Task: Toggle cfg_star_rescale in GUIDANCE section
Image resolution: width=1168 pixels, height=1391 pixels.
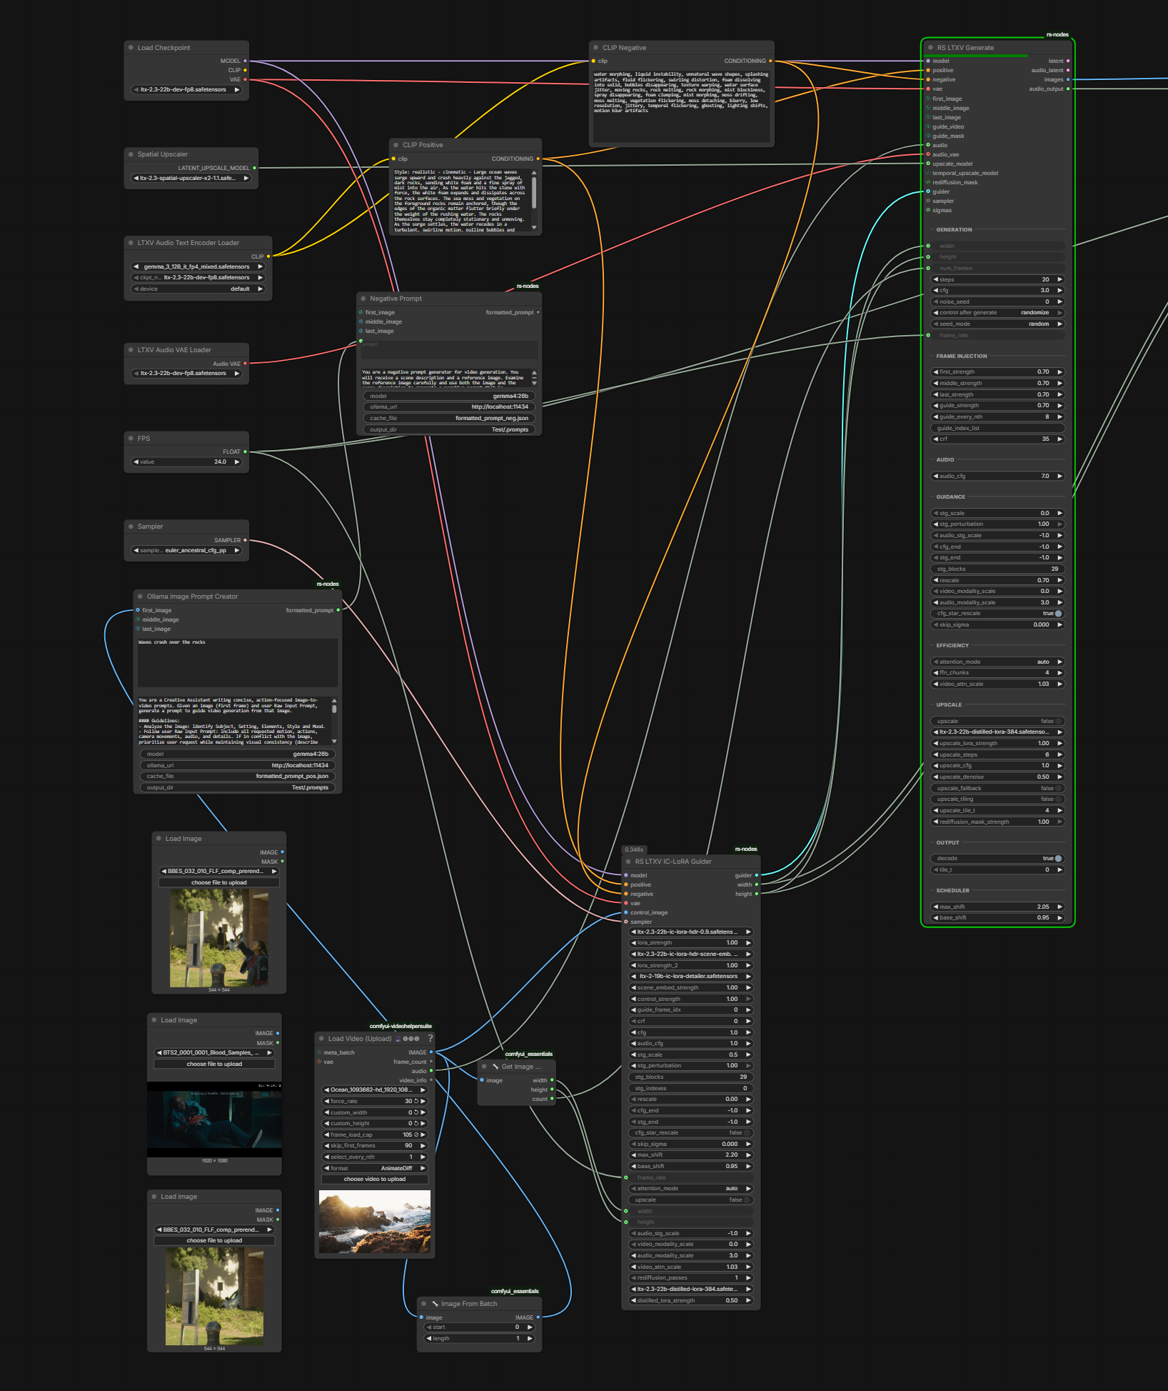Action: [1057, 613]
